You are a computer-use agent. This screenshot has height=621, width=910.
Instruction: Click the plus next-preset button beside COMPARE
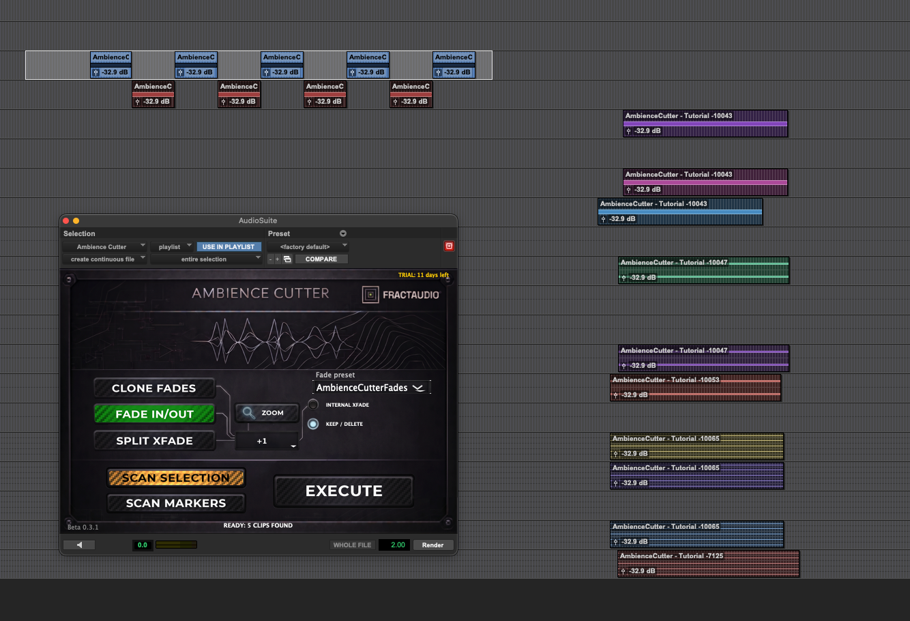coord(278,259)
